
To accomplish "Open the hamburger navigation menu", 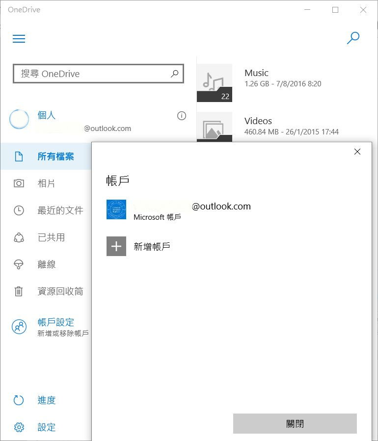I will pos(19,39).
